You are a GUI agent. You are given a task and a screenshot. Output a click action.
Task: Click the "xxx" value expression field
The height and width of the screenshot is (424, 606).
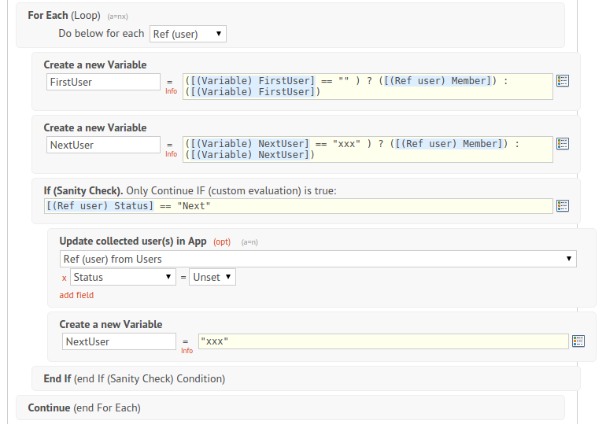pos(383,341)
